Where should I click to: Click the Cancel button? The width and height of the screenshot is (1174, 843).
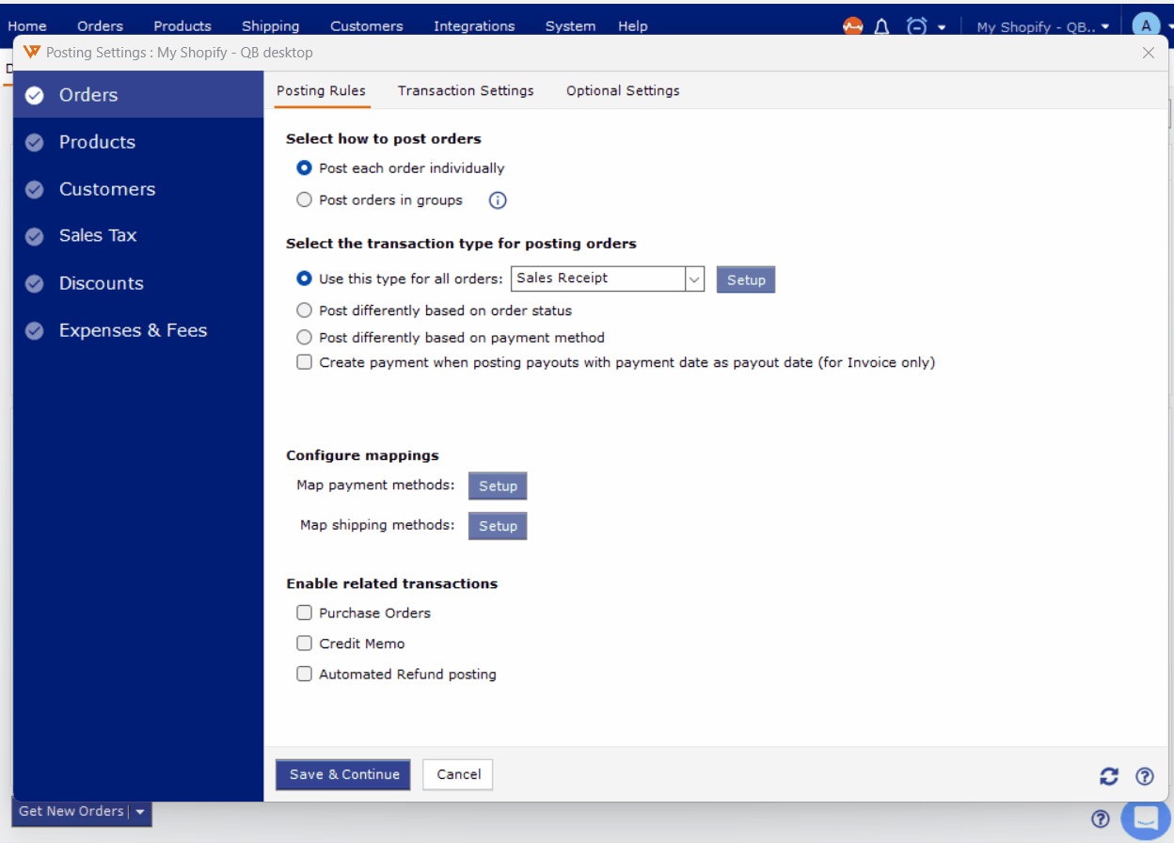[x=458, y=774]
